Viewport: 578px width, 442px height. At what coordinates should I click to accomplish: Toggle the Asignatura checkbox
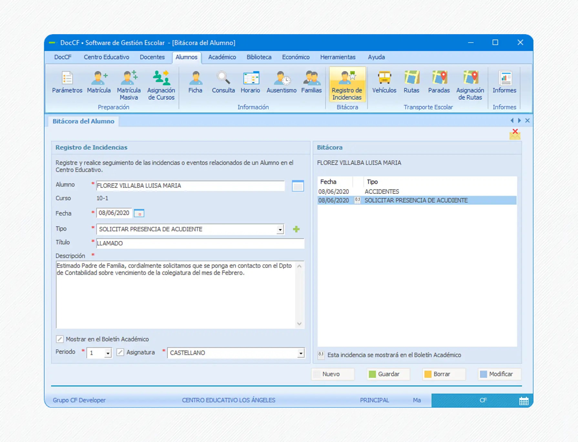click(x=120, y=352)
